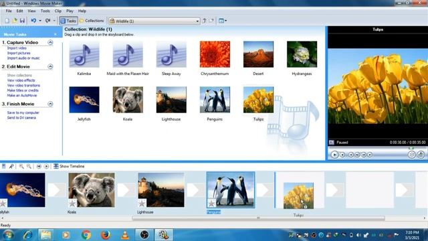The image size is (428, 241).
Task: Click video effect star on Koala clip
Action: (x=72, y=204)
